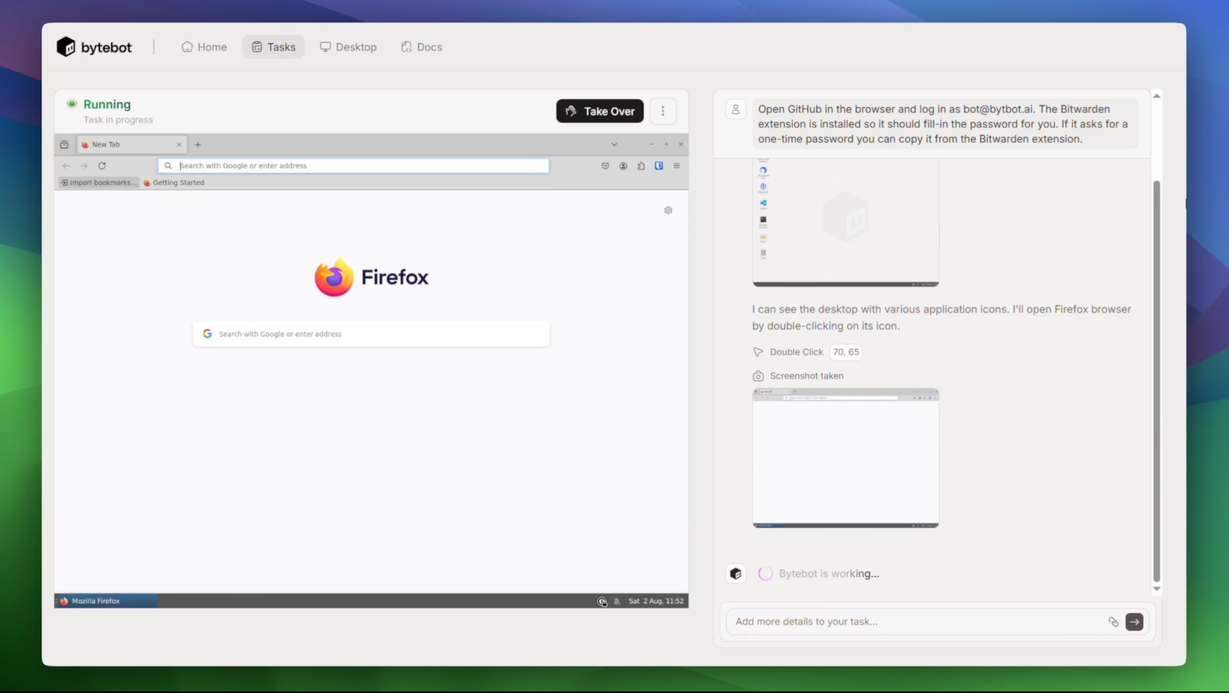1229x693 pixels.
Task: Open the Firefox window screenshot thumbnail
Action: [846, 458]
